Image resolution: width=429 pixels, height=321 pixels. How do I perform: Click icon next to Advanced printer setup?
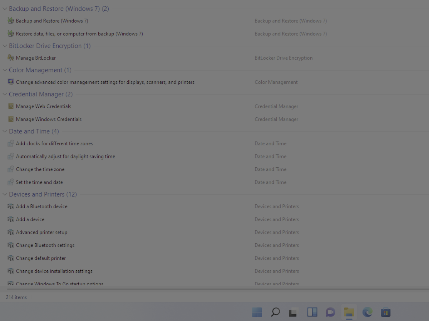[11, 232]
